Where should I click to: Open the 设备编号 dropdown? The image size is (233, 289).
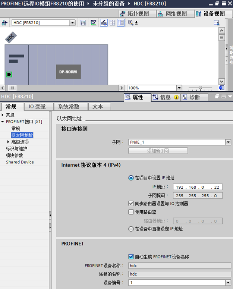pyautogui.click(x=228, y=283)
